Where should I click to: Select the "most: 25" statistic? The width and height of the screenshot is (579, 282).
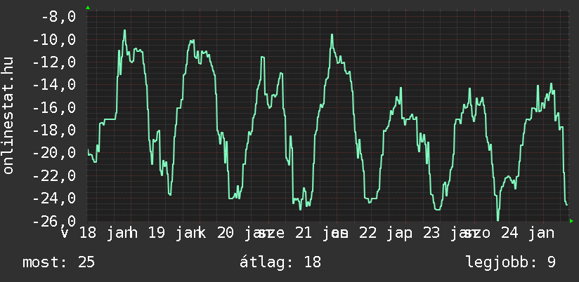58,262
